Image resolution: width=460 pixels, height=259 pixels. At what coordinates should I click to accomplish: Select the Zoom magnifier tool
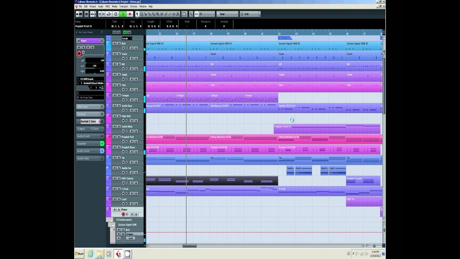tap(157, 14)
